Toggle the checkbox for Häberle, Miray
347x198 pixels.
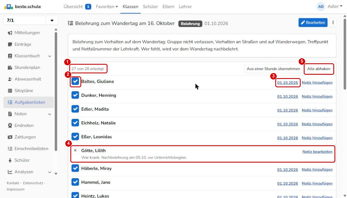(x=75, y=168)
